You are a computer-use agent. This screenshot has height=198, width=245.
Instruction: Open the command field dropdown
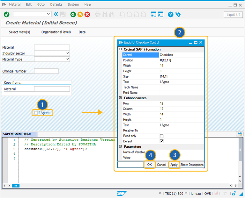pyautogui.click(x=48, y=14)
